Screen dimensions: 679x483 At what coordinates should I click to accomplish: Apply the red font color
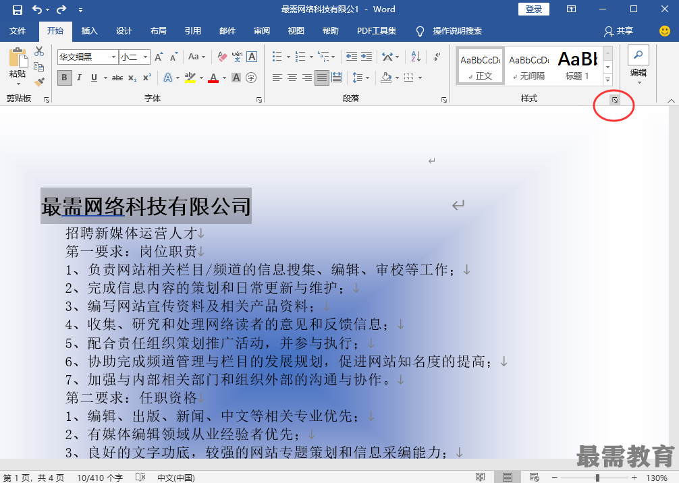point(213,78)
